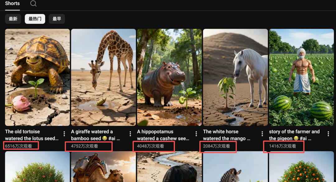The image size is (336, 182).
Task: Play the white horse Short thumbnail
Action: 235,77
